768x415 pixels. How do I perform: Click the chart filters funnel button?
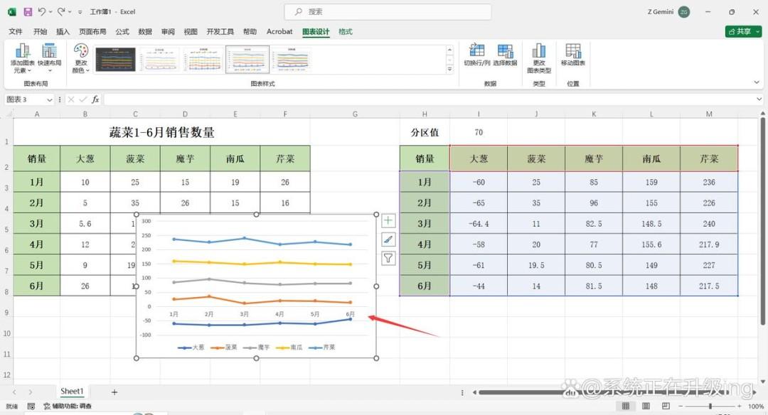pos(388,258)
